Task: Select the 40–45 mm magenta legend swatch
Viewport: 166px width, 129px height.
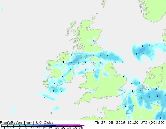Action: [x=71, y=126]
